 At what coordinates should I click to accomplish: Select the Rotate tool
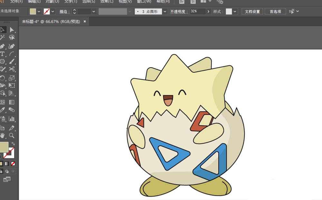pos(3,78)
